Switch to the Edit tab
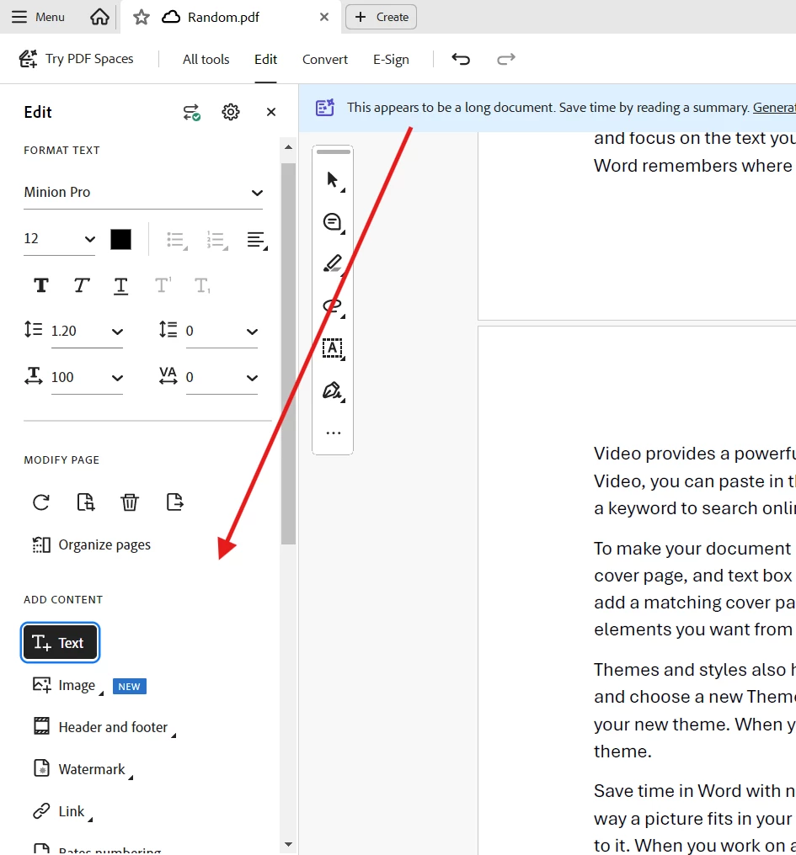The image size is (796, 855). coord(265,60)
